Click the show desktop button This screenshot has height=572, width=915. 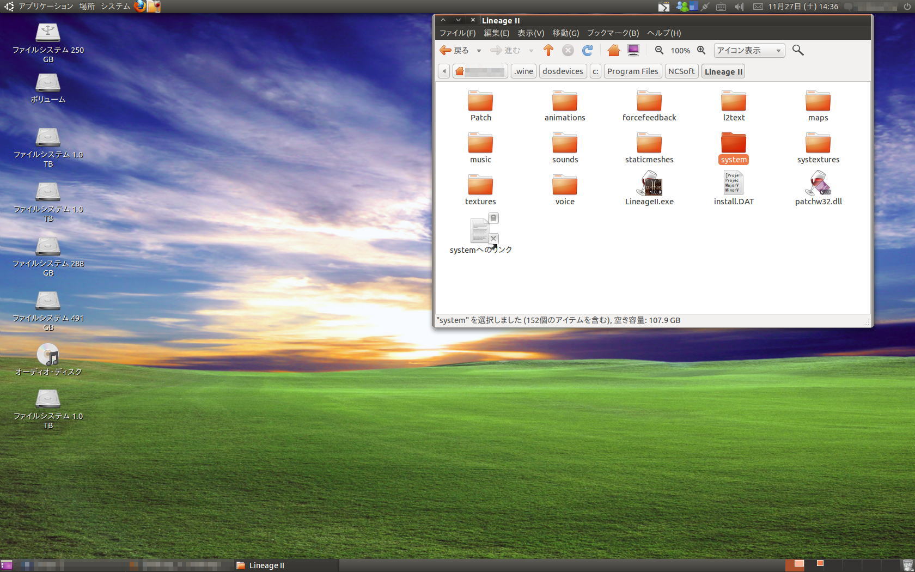tap(6, 565)
